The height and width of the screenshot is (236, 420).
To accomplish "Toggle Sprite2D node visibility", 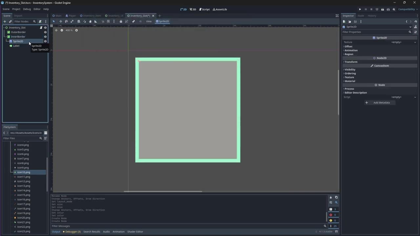I will point(45,41).
